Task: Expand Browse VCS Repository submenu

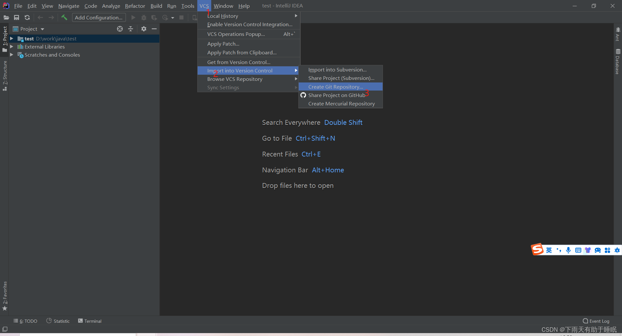Action: (249, 79)
